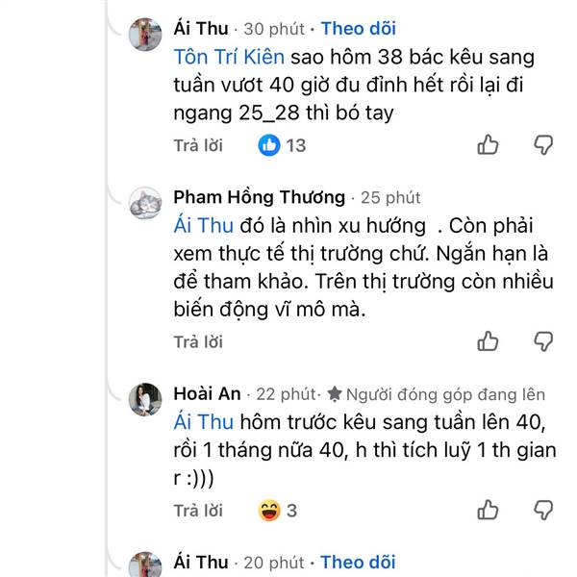Thumbs up Pham Hồng Thương's comment

pyautogui.click(x=489, y=341)
